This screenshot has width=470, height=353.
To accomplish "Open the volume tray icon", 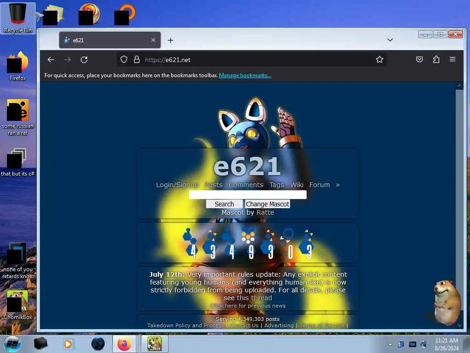I will click(x=424, y=344).
